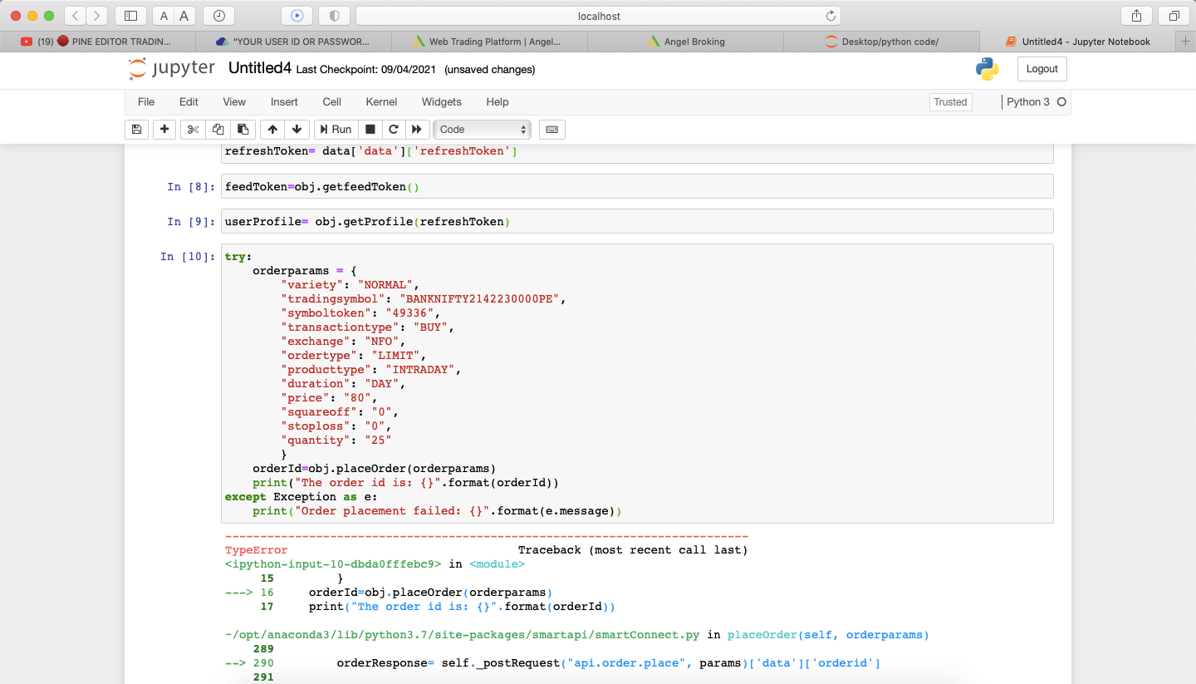1196x684 pixels.
Task: Open the Safari share icon
Action: (1136, 16)
